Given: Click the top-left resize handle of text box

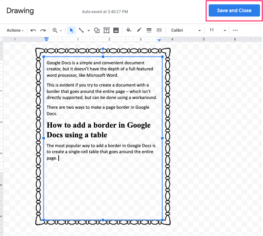Looking at the screenshot, I should tap(44, 57).
